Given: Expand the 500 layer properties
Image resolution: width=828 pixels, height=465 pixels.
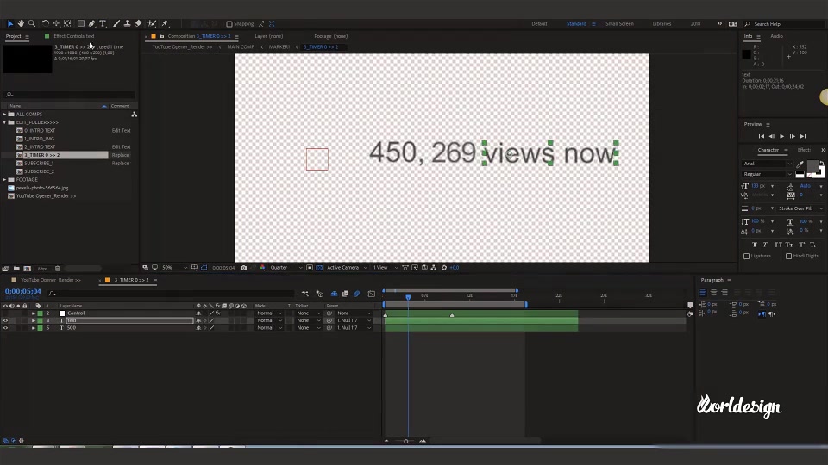Looking at the screenshot, I should [34, 328].
